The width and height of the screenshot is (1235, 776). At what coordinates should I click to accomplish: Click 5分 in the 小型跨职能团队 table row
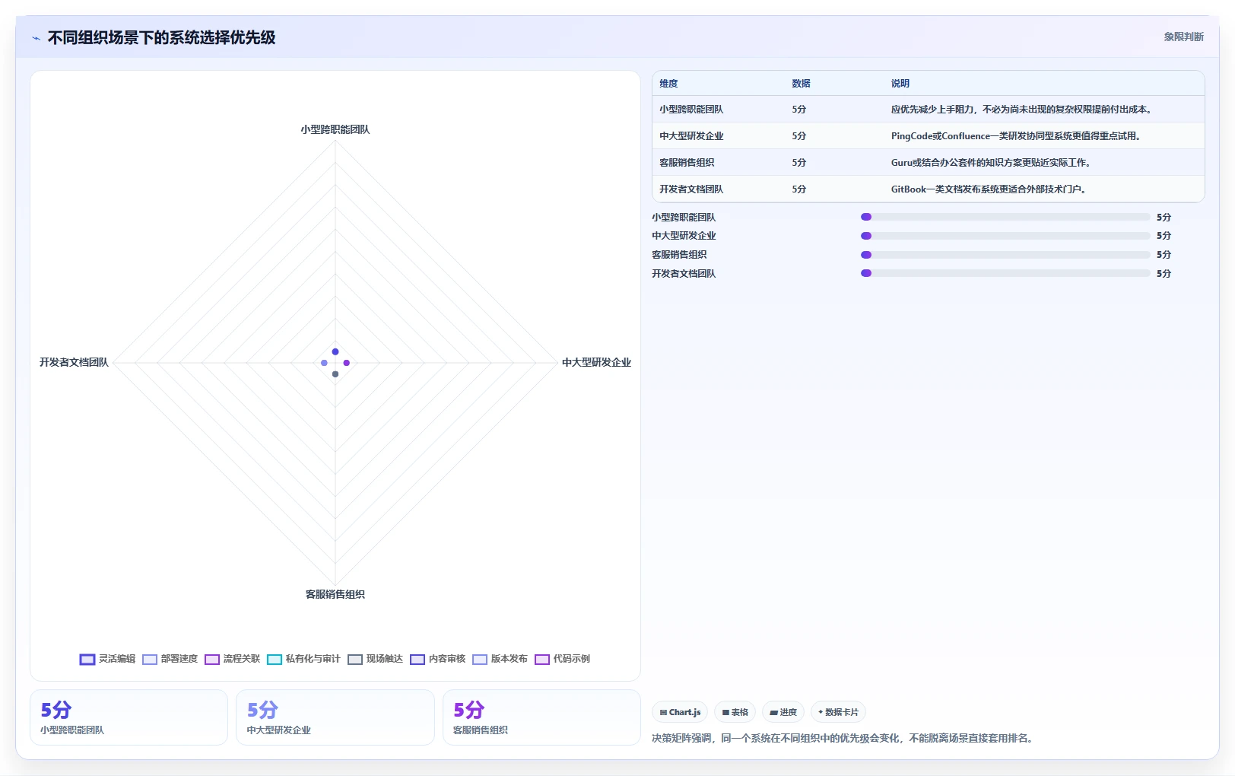click(x=798, y=110)
